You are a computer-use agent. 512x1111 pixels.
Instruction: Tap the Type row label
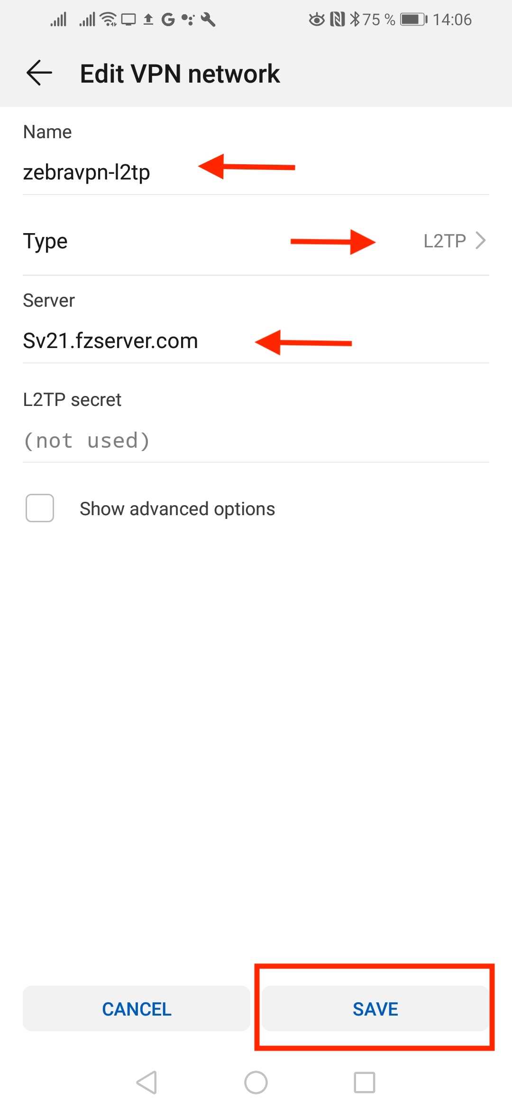click(46, 241)
